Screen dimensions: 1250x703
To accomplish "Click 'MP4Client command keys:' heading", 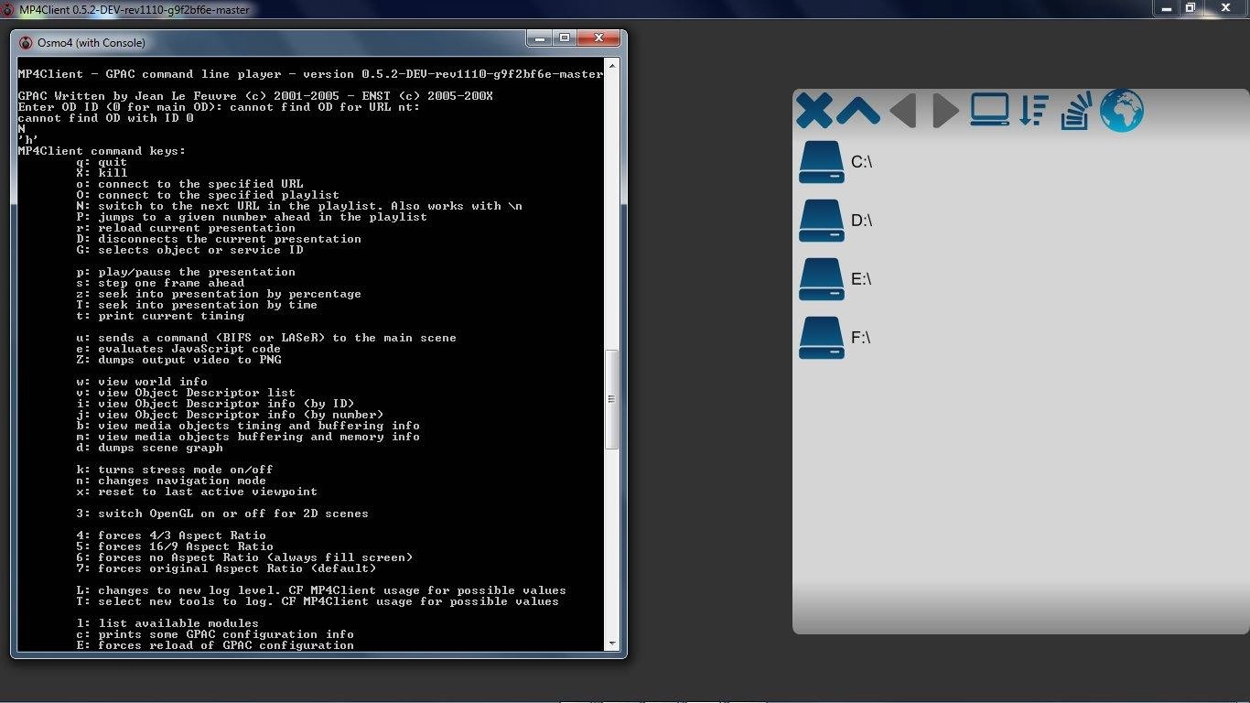I will point(102,151).
